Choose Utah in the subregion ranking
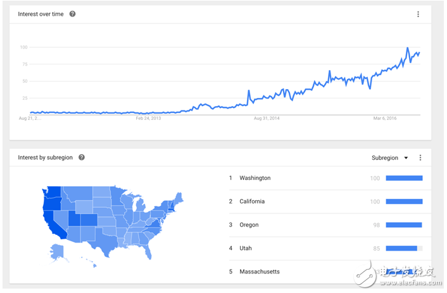This screenshot has height=293, width=447. [x=246, y=248]
